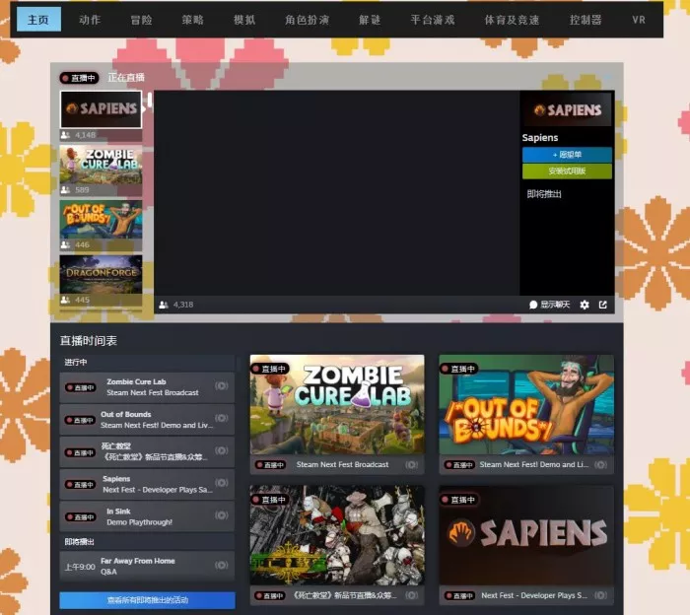Open the Zombie Cure Lab large broadcast card
The height and width of the screenshot is (615, 690).
point(337,405)
